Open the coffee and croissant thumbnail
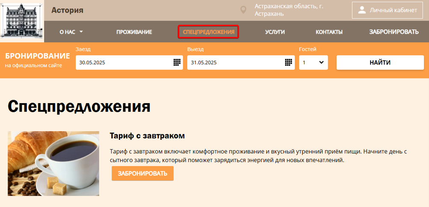 tap(53, 163)
